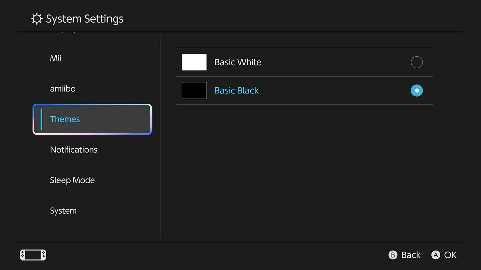Viewport: 481px width, 270px height.
Task: Select the Basic White radio button
Action: pyautogui.click(x=417, y=62)
